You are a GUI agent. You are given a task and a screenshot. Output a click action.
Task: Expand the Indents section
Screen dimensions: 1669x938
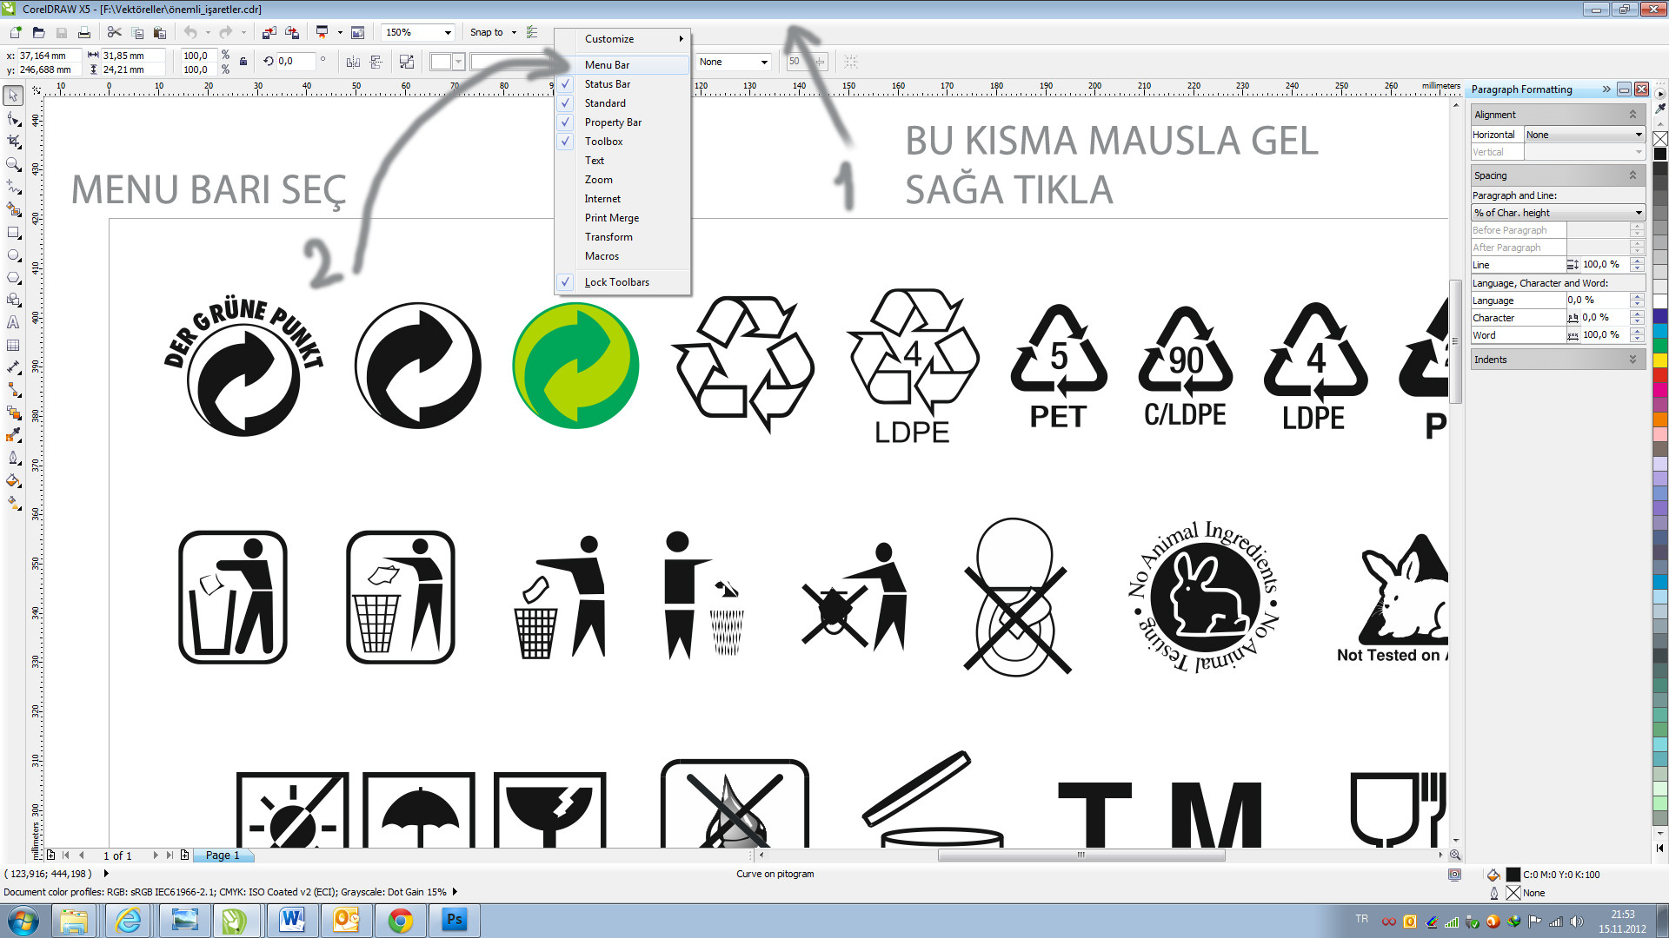(x=1632, y=360)
